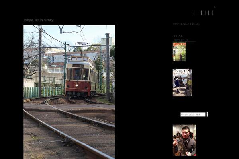Open the profile photo of the man
239x159 pixels.
[x=184, y=140]
